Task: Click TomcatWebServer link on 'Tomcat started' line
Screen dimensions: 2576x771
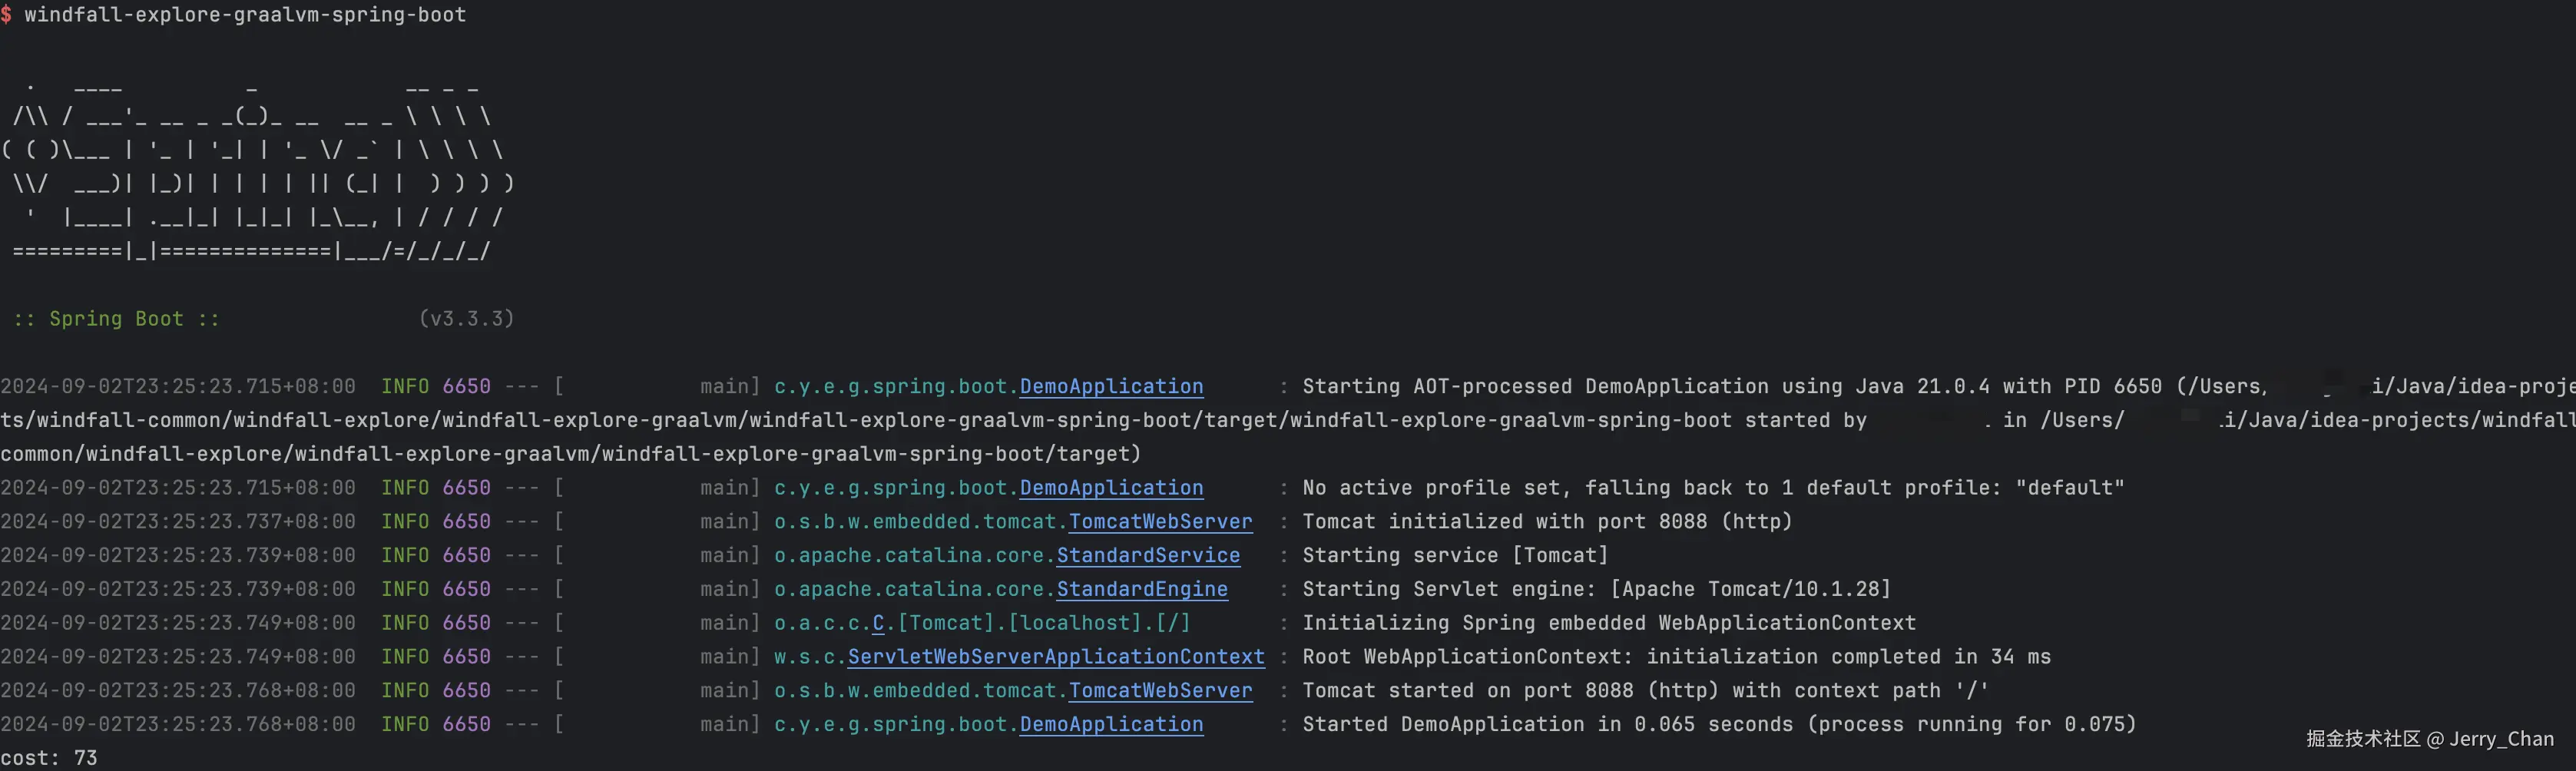Action: click(x=1160, y=691)
